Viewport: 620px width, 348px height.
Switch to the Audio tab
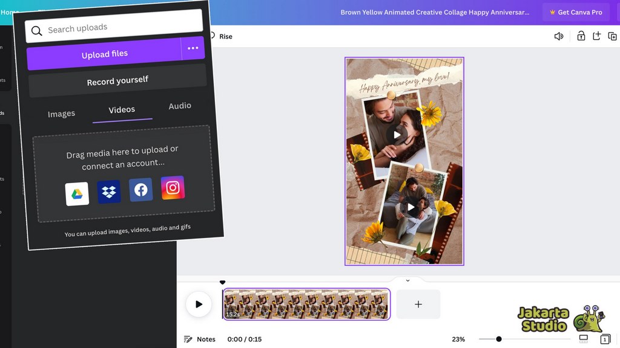coord(180,106)
